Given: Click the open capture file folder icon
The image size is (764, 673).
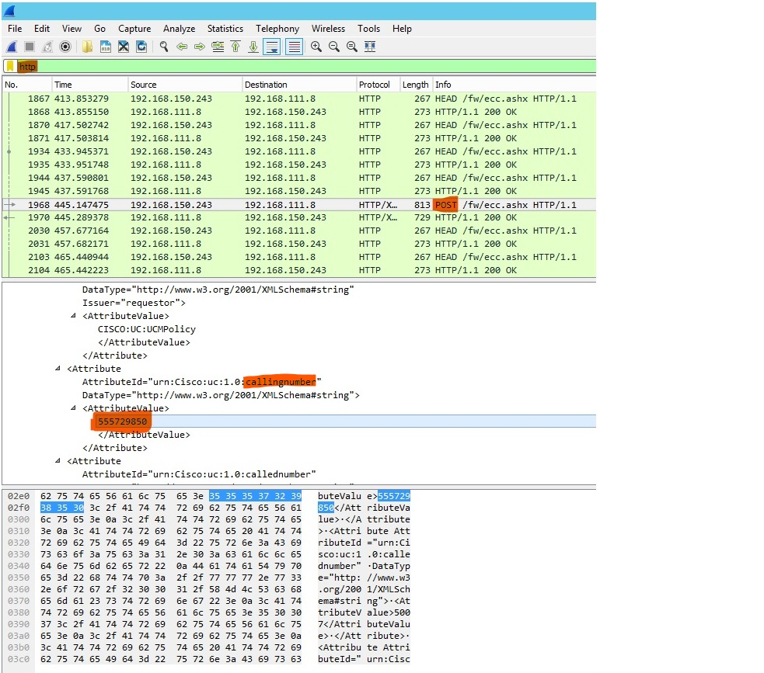Looking at the screenshot, I should click(88, 47).
